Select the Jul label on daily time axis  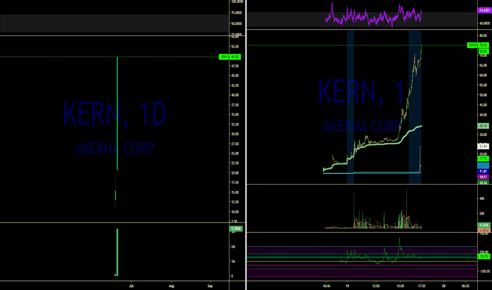pyautogui.click(x=131, y=286)
